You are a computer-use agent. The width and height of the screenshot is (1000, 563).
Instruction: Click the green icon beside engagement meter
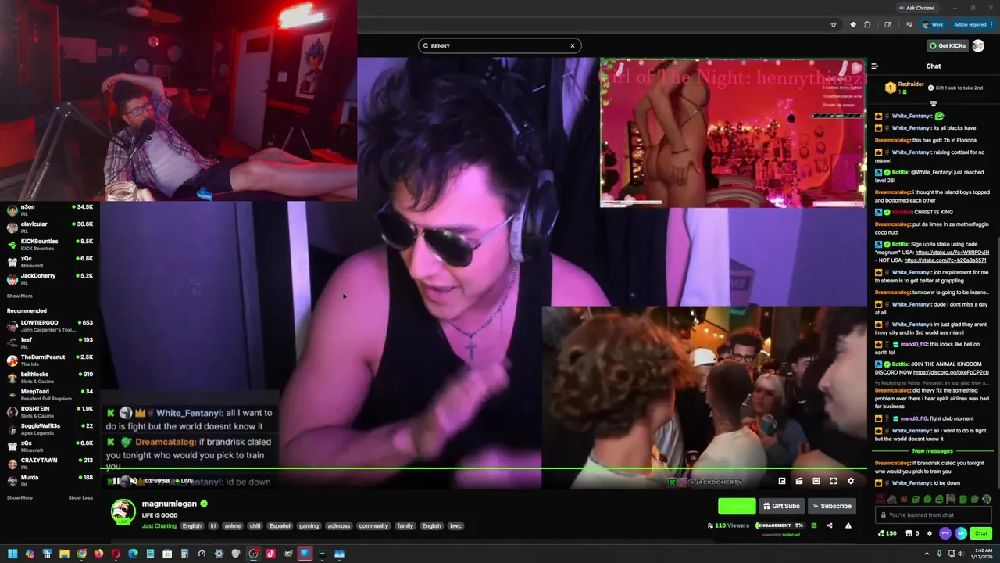(813, 525)
